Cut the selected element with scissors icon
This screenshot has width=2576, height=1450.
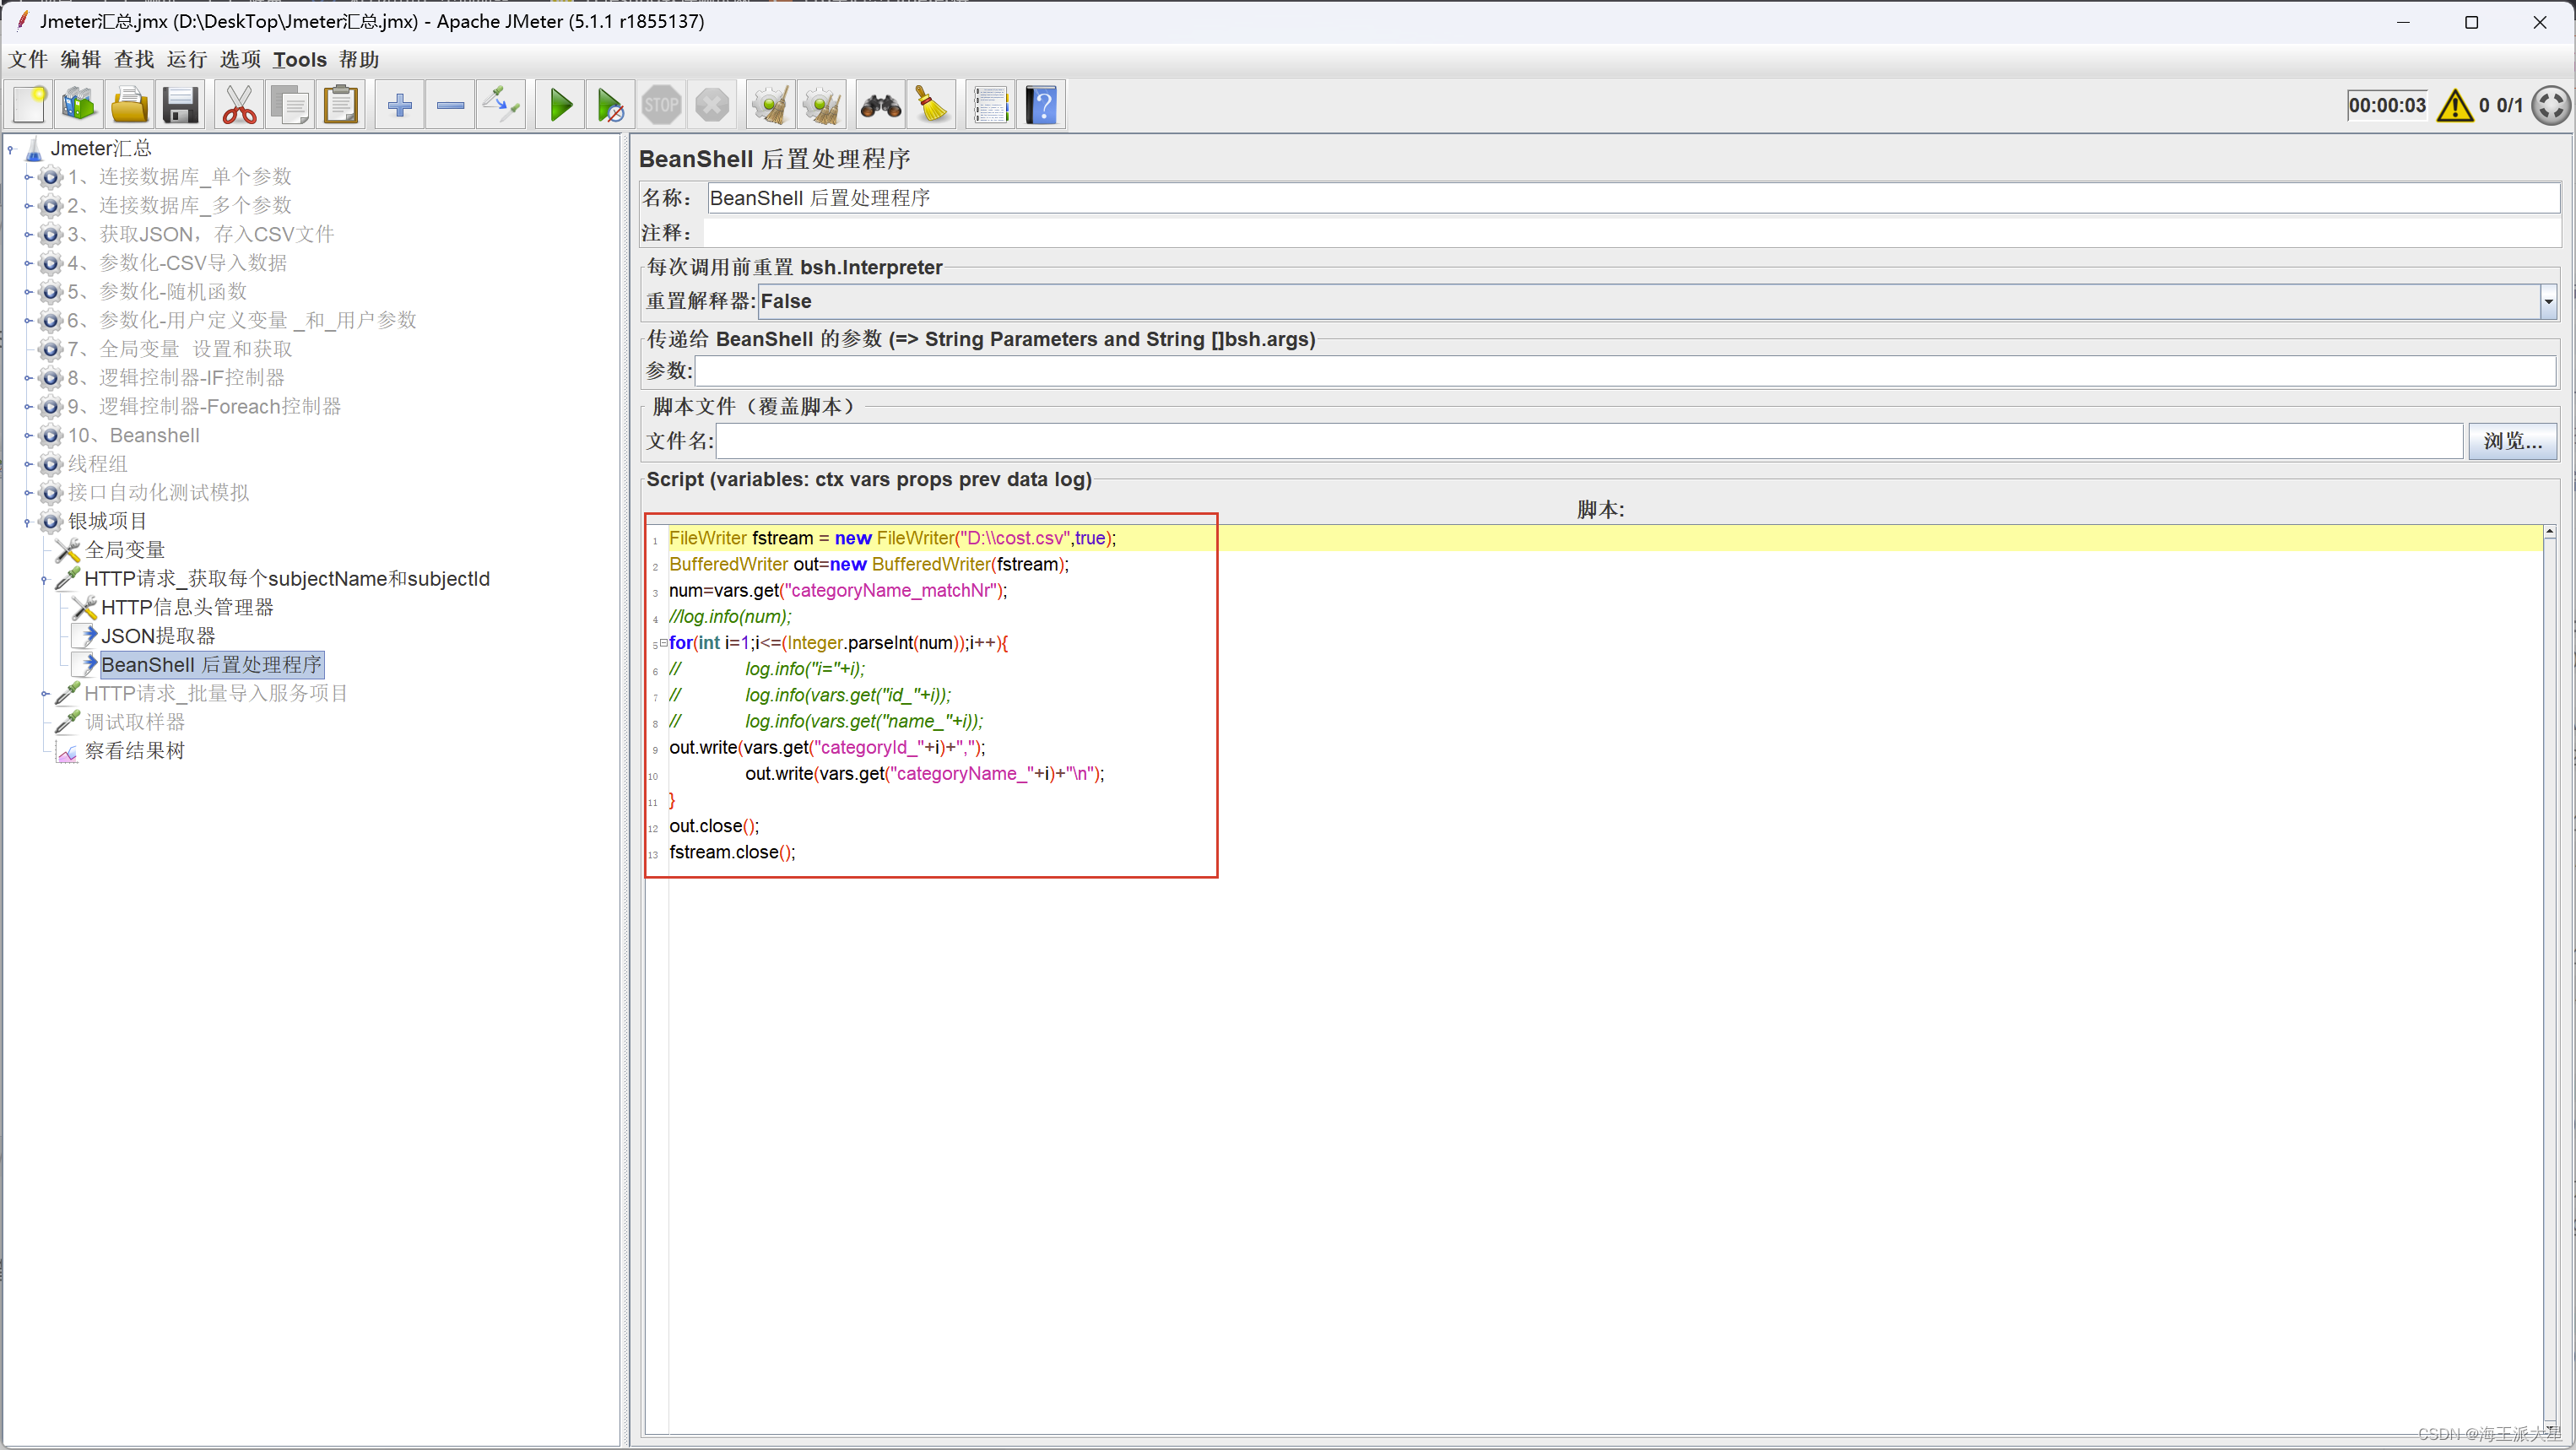(x=238, y=104)
